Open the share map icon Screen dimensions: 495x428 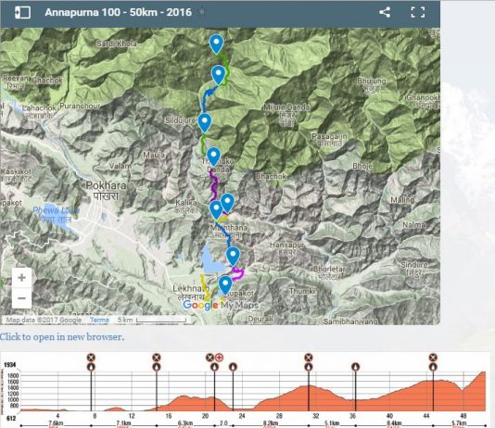[x=385, y=13]
